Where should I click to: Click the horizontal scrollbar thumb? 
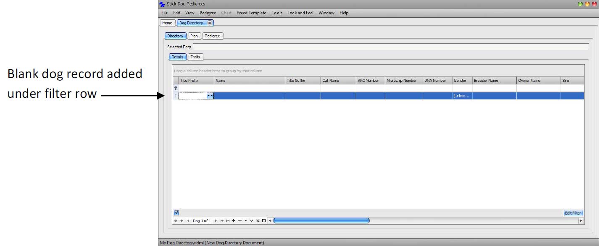pos(321,221)
